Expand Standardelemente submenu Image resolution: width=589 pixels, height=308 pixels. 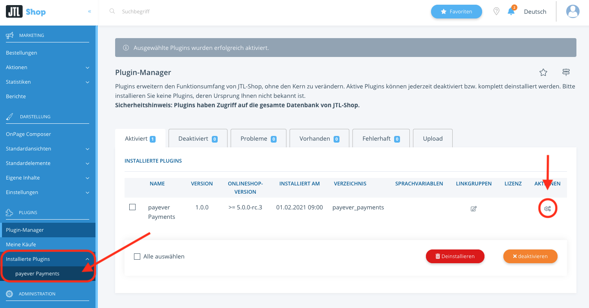tap(48, 163)
